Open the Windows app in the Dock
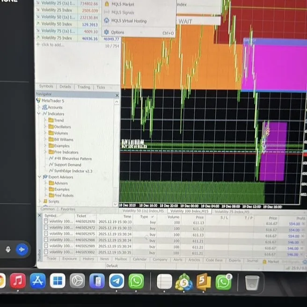This screenshot has height=307, width=307. click(x=58, y=281)
